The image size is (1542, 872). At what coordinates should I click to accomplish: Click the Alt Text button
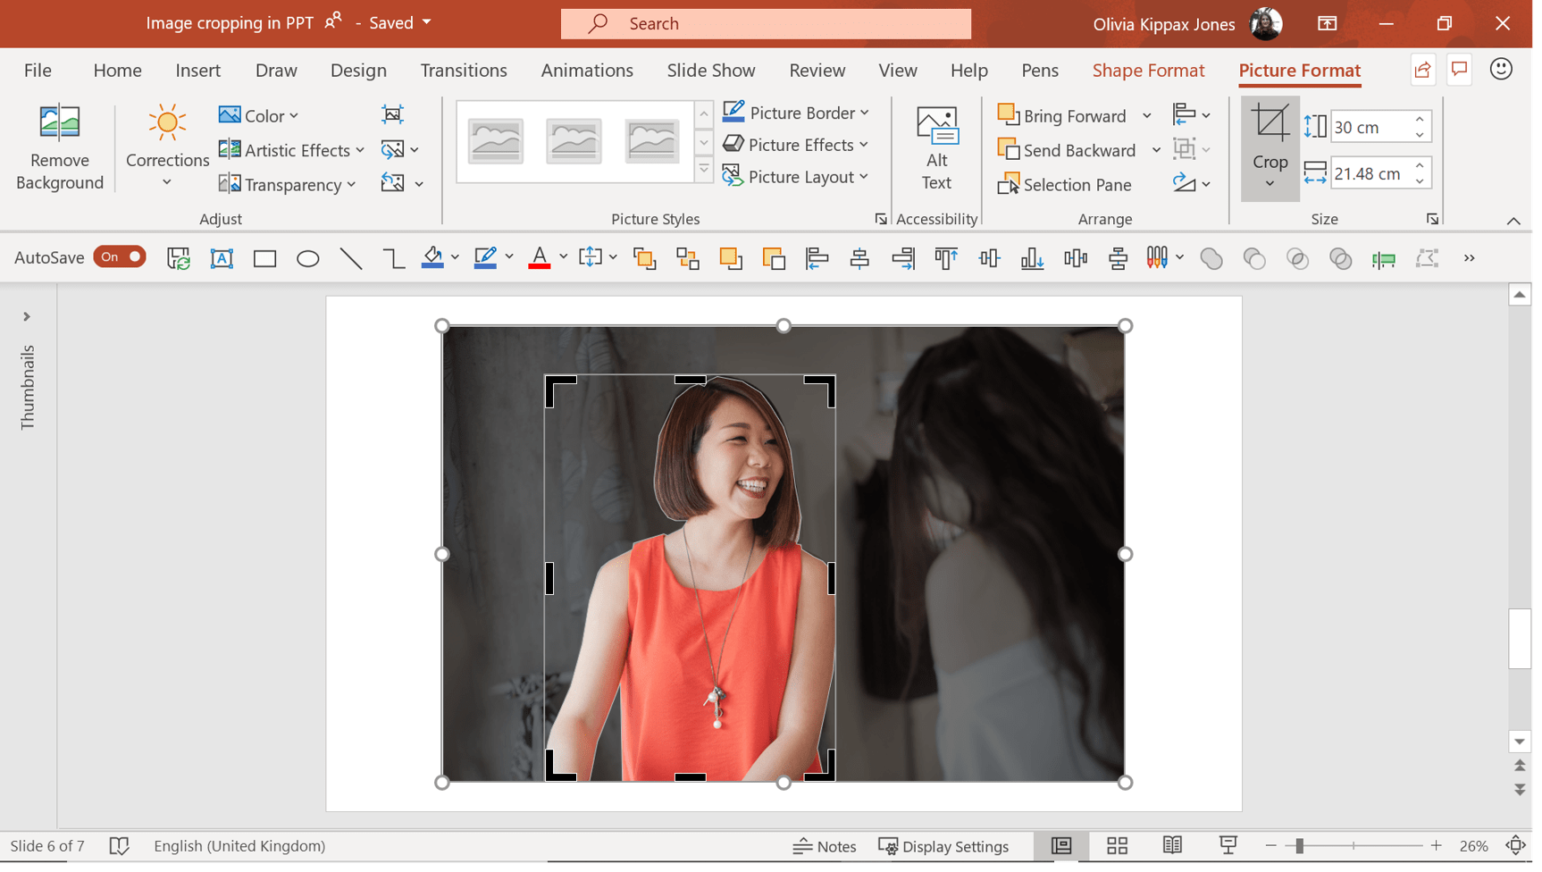click(x=936, y=148)
